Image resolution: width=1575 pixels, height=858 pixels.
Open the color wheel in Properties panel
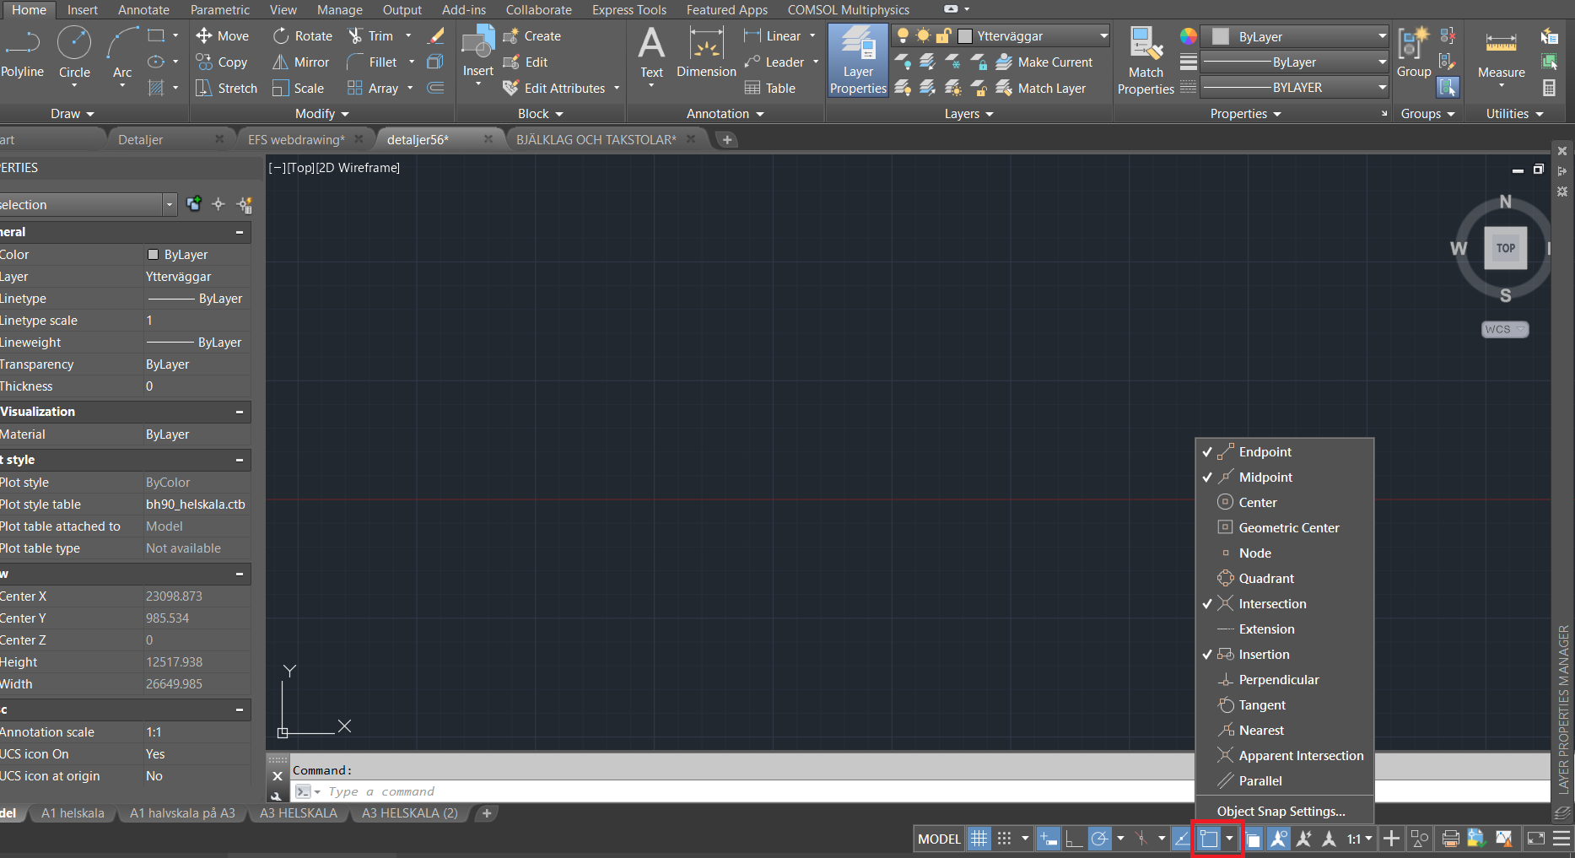click(1188, 35)
